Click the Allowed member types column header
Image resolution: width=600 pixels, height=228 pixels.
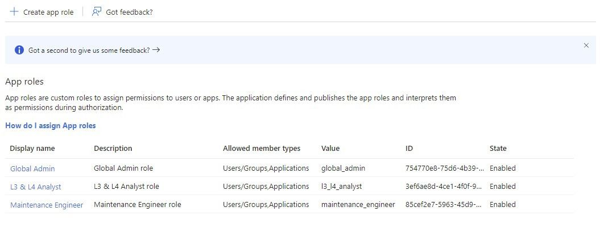tap(261, 149)
